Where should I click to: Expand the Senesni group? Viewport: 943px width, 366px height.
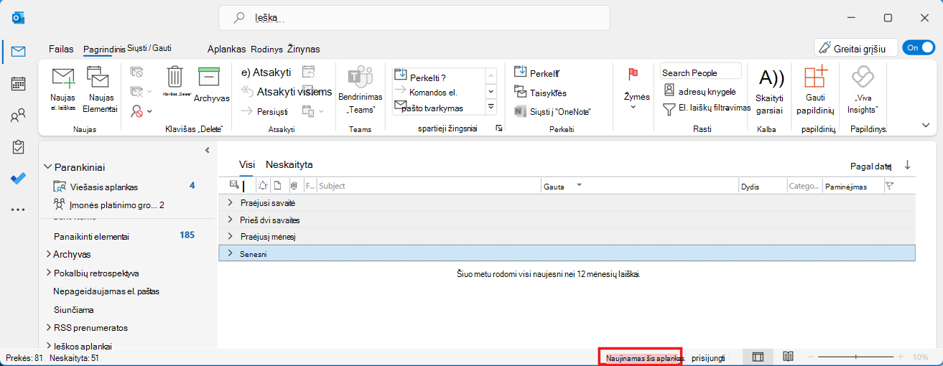[231, 253]
